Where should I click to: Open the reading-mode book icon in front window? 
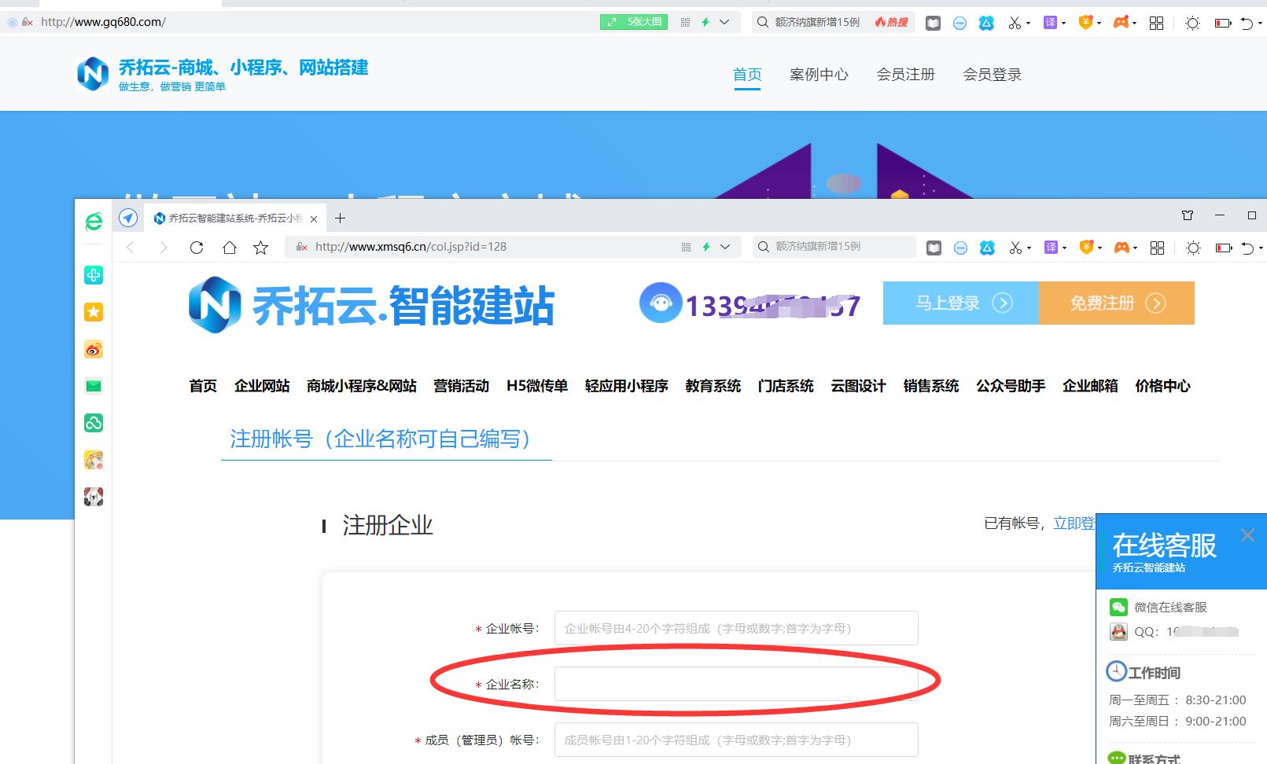point(934,248)
